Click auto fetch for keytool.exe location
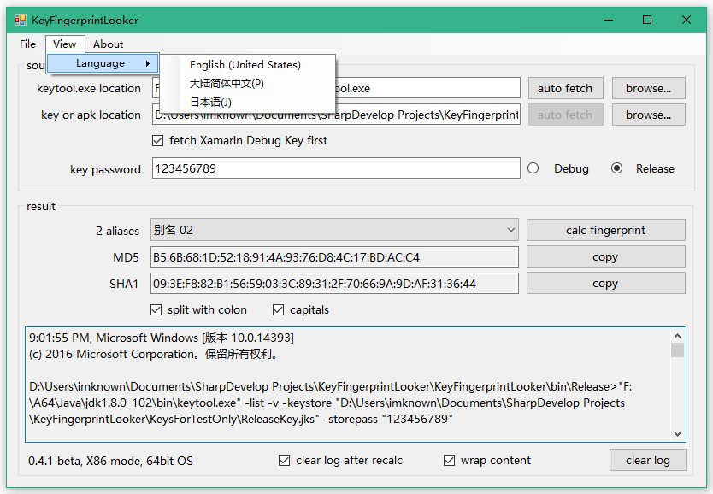The width and height of the screenshot is (713, 494). (565, 87)
